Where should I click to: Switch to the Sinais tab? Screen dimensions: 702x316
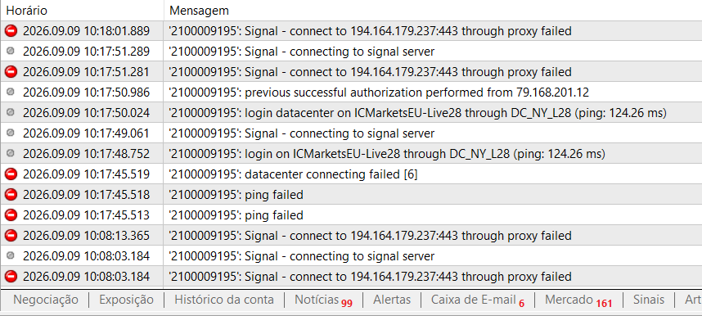click(648, 300)
